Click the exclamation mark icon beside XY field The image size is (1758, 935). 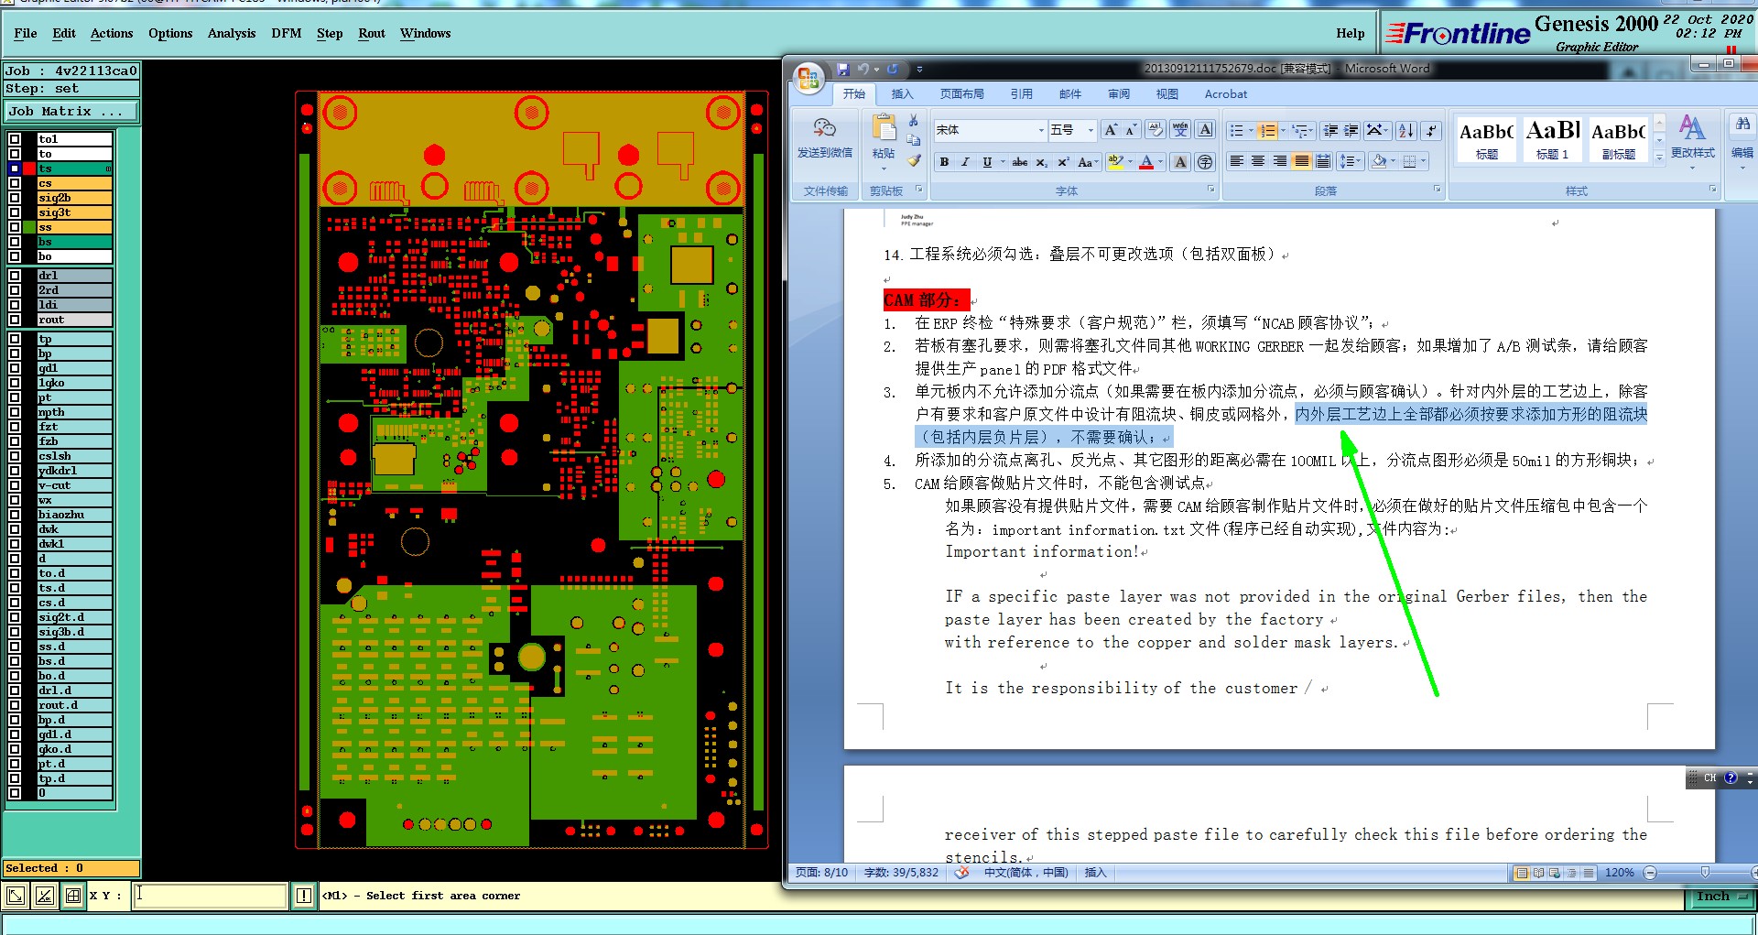[x=304, y=896]
